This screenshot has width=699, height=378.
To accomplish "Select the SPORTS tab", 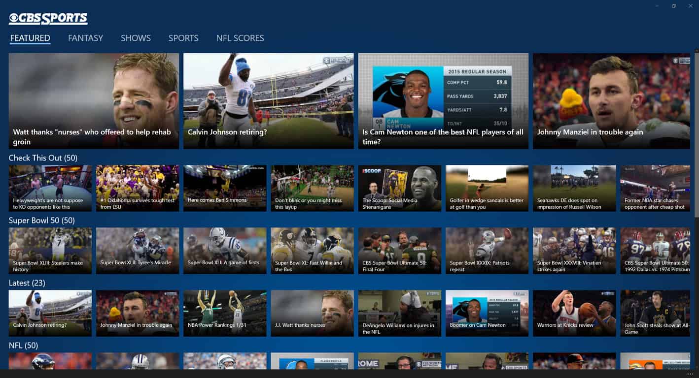I will click(x=183, y=38).
